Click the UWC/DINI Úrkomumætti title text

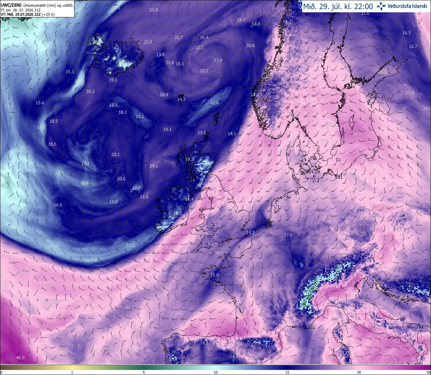pos(37,5)
